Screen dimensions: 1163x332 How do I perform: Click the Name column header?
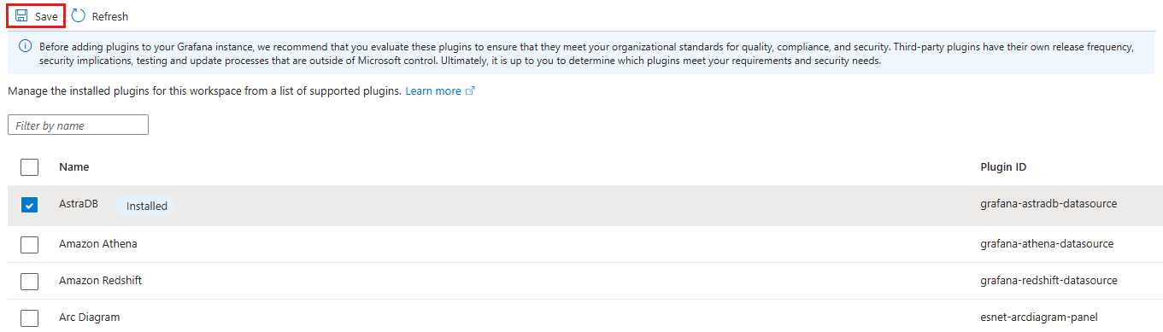[74, 166]
